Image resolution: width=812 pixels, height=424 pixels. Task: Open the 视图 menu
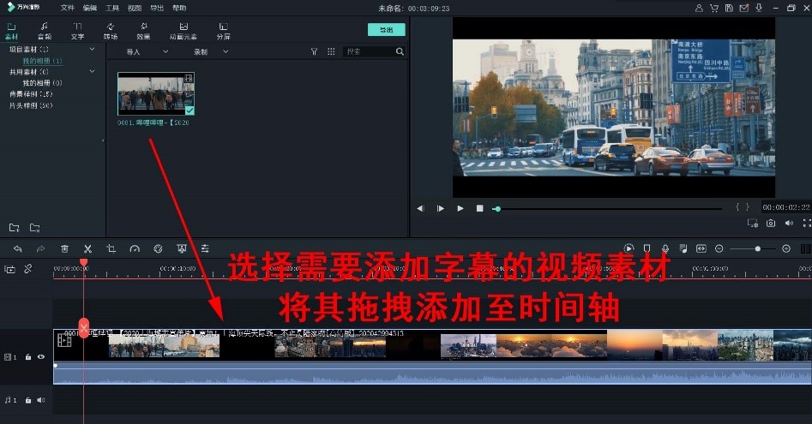(134, 8)
